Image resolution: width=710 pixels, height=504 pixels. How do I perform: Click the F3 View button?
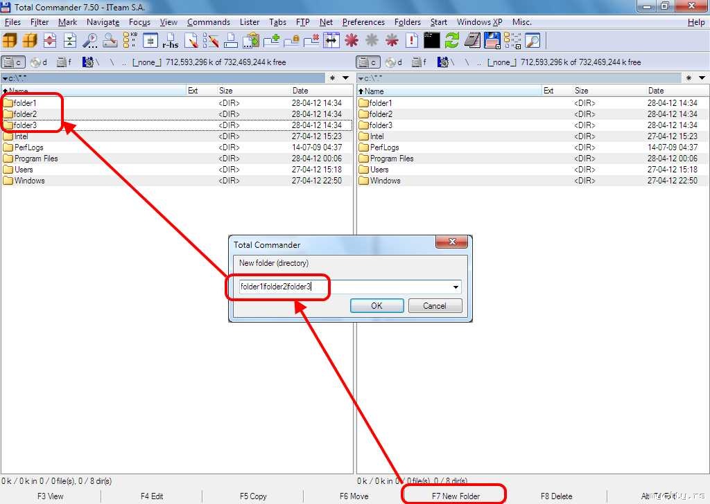pyautogui.click(x=50, y=496)
